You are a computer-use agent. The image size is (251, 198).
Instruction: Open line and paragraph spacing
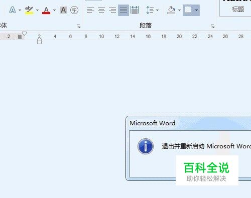pos(150,10)
